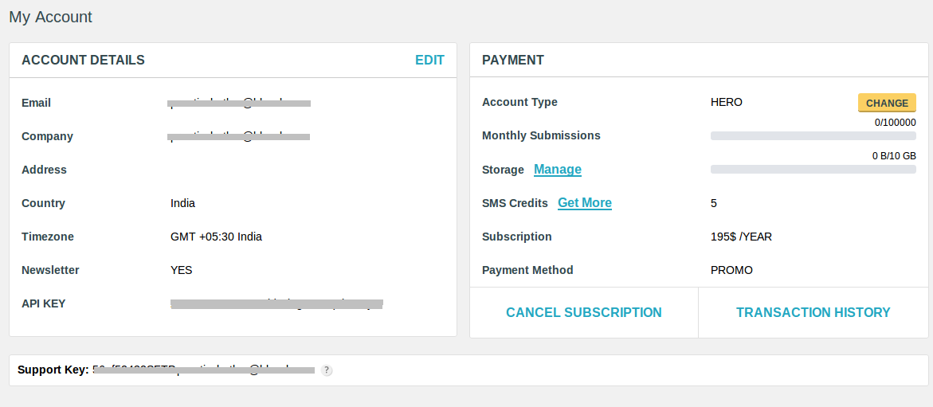933x407 pixels.
Task: Click the Country value India
Action: tap(182, 203)
